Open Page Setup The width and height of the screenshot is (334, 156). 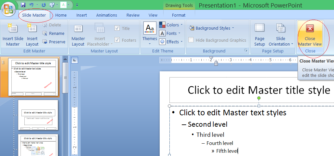pyautogui.click(x=260, y=35)
